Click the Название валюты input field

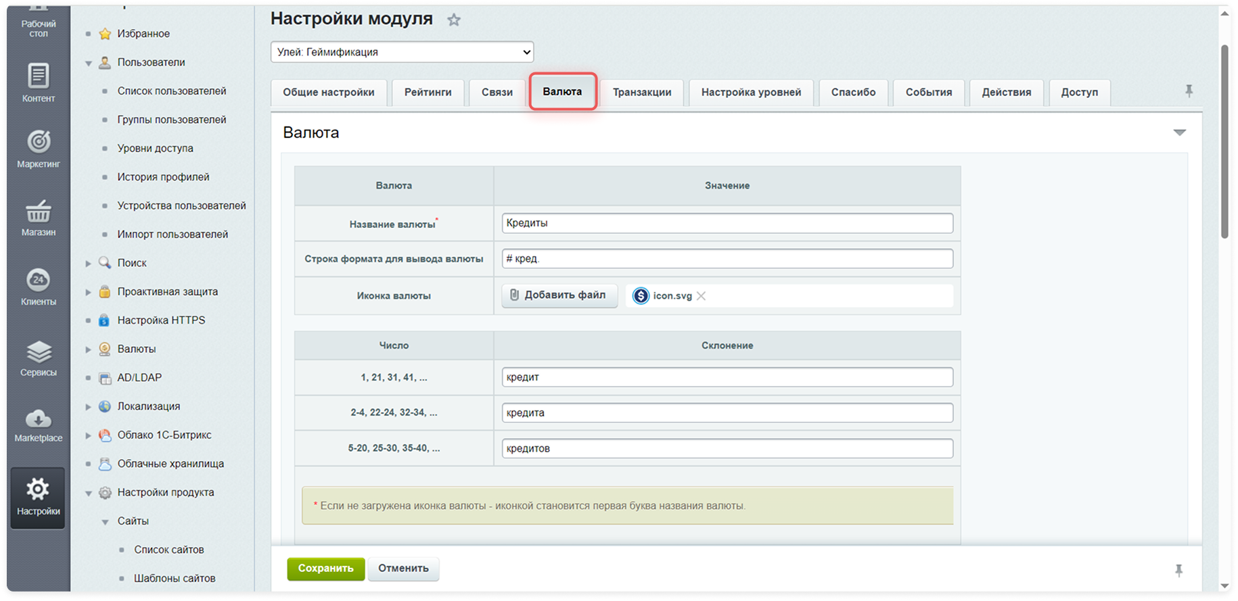pos(727,223)
